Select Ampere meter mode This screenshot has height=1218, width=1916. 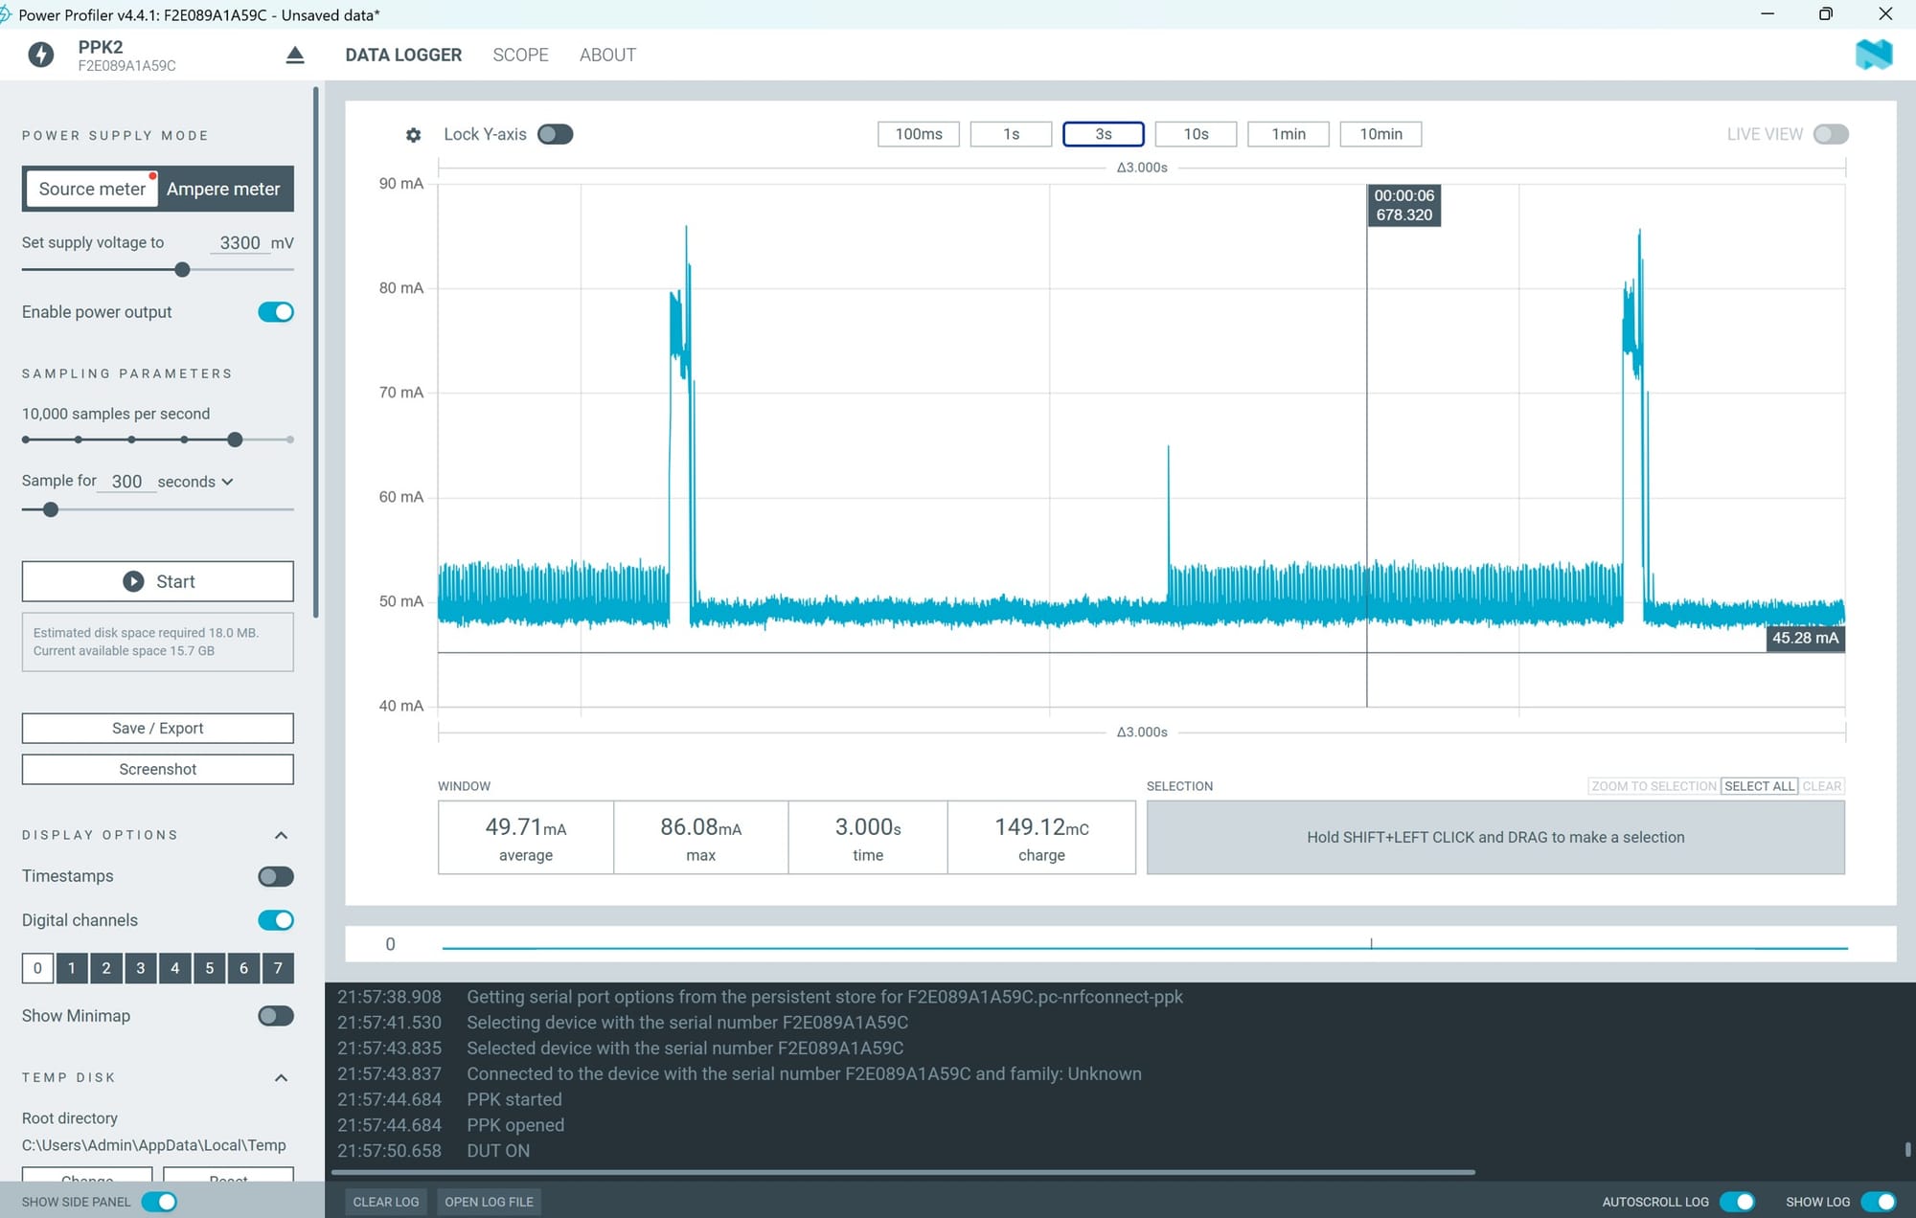[x=223, y=189]
